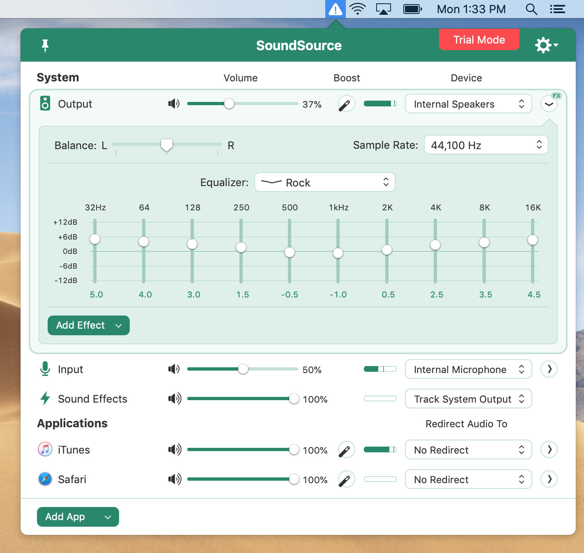Click the Sound Effects volume slider thumb
The height and width of the screenshot is (553, 584).
coord(294,399)
